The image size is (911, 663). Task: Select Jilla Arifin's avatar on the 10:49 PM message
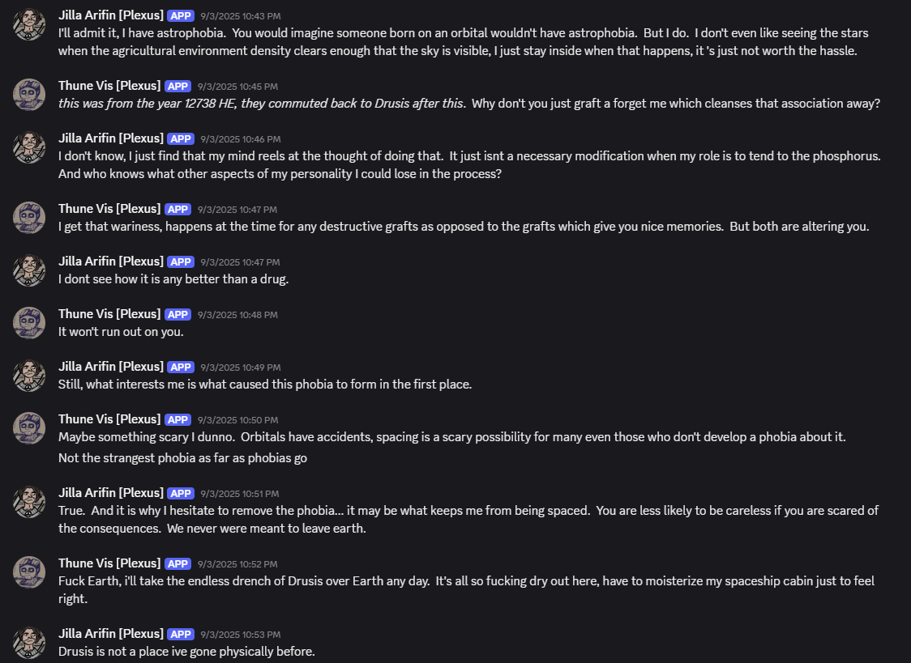click(x=28, y=376)
